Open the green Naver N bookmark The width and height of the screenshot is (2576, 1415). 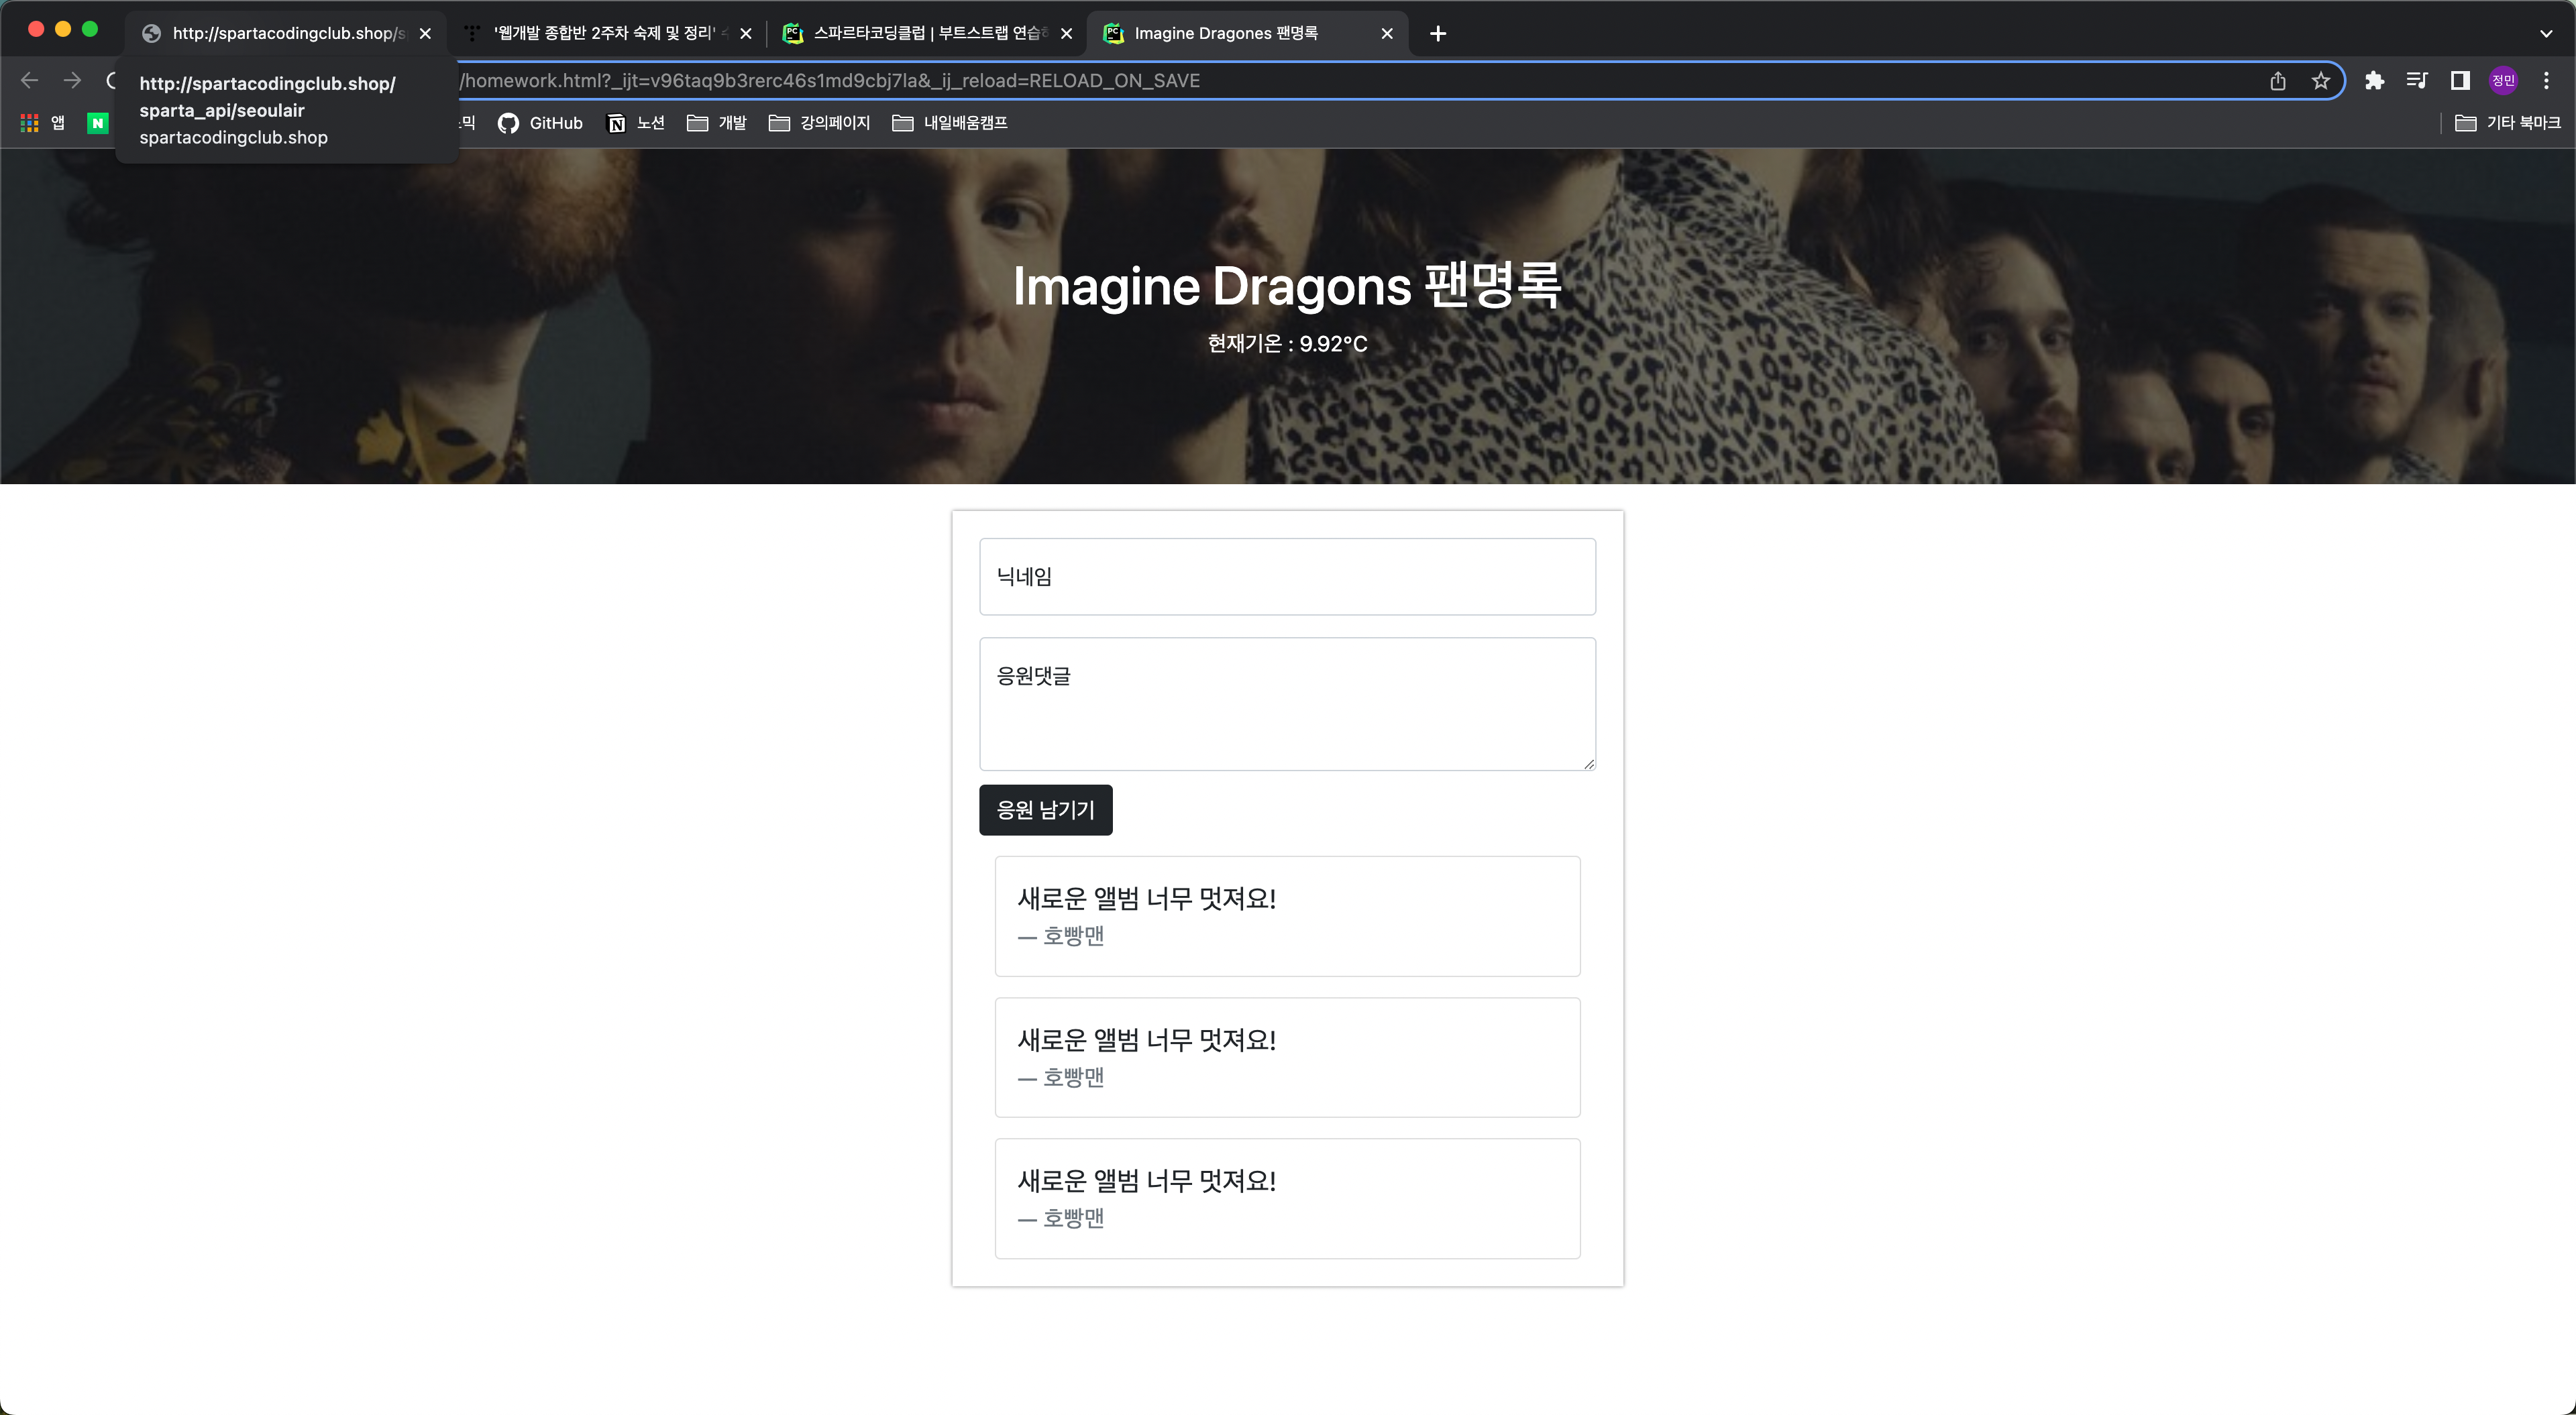pos(97,123)
